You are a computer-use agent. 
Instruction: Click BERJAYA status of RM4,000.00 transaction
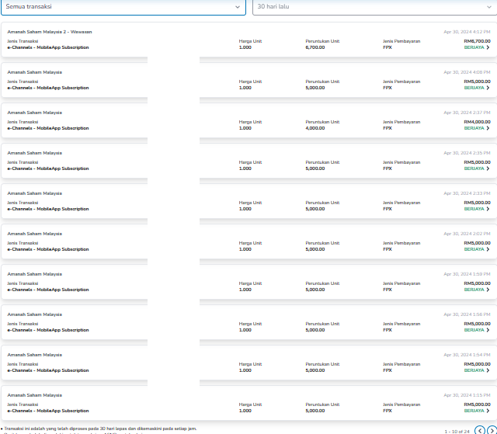tap(474, 128)
